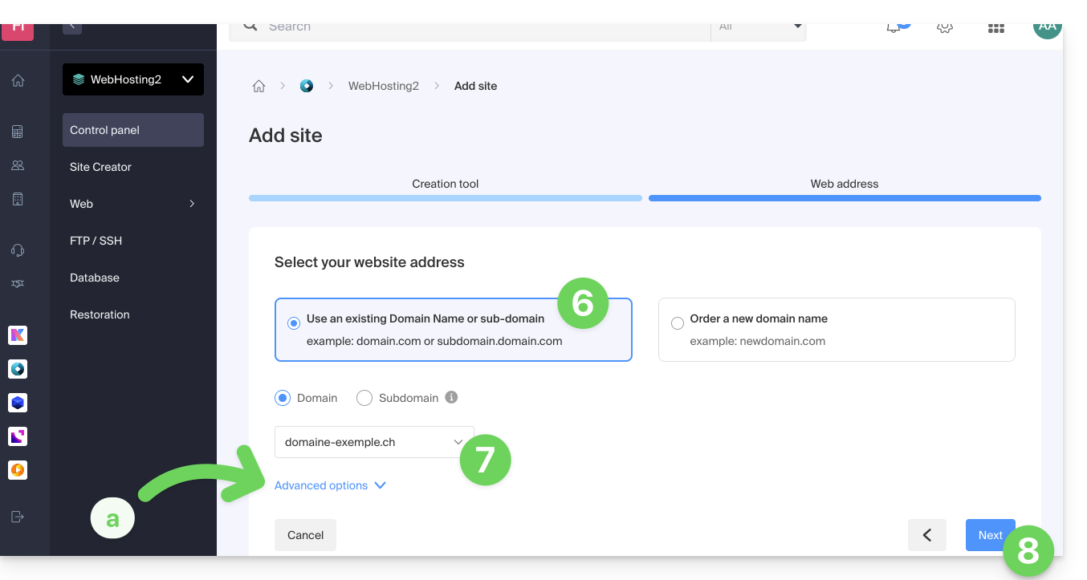1087x580 pixels.
Task: Click the 'Creation tool' step progress bar
Action: pos(445,197)
